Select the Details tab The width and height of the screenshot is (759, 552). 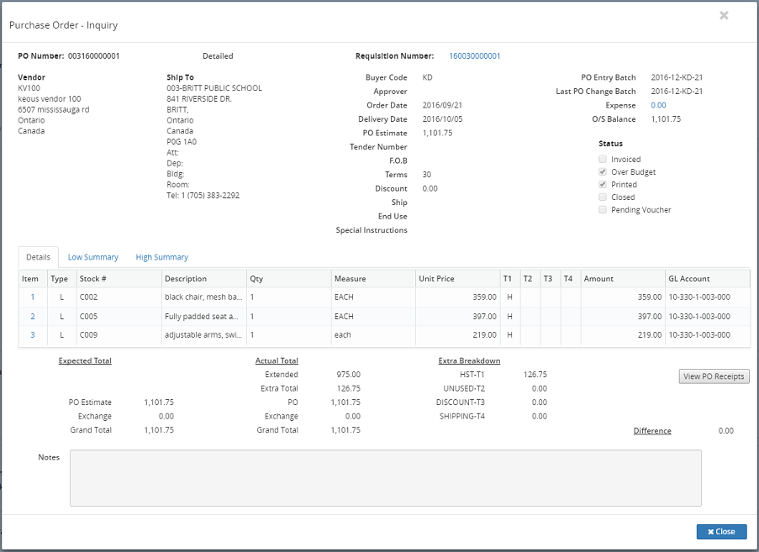38,257
